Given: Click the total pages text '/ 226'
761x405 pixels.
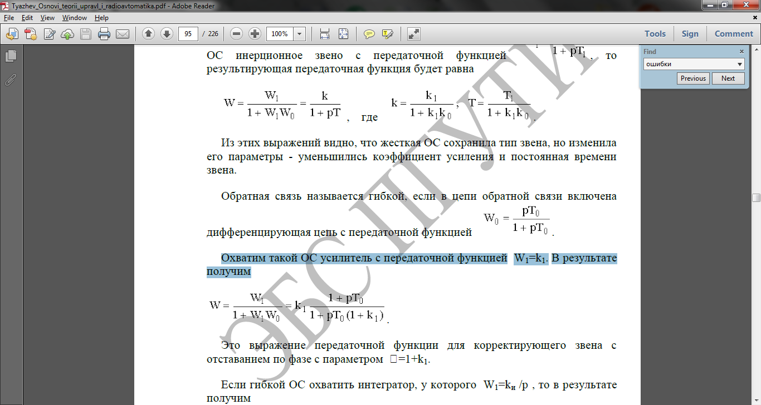Looking at the screenshot, I should [x=211, y=34].
